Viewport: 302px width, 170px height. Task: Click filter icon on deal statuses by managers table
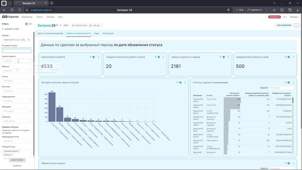click(x=285, y=83)
